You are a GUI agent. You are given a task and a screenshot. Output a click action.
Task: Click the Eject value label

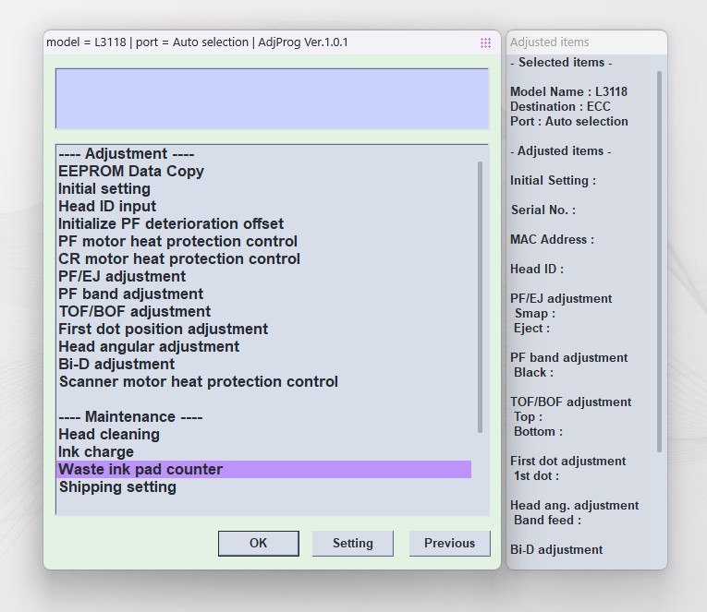point(531,329)
